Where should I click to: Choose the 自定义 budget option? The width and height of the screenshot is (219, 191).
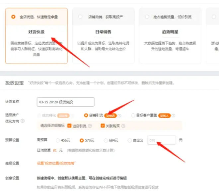click(130, 140)
